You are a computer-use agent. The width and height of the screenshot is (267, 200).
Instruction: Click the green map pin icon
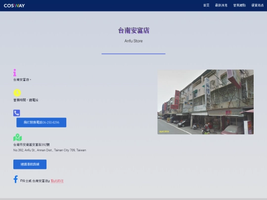coord(17,137)
